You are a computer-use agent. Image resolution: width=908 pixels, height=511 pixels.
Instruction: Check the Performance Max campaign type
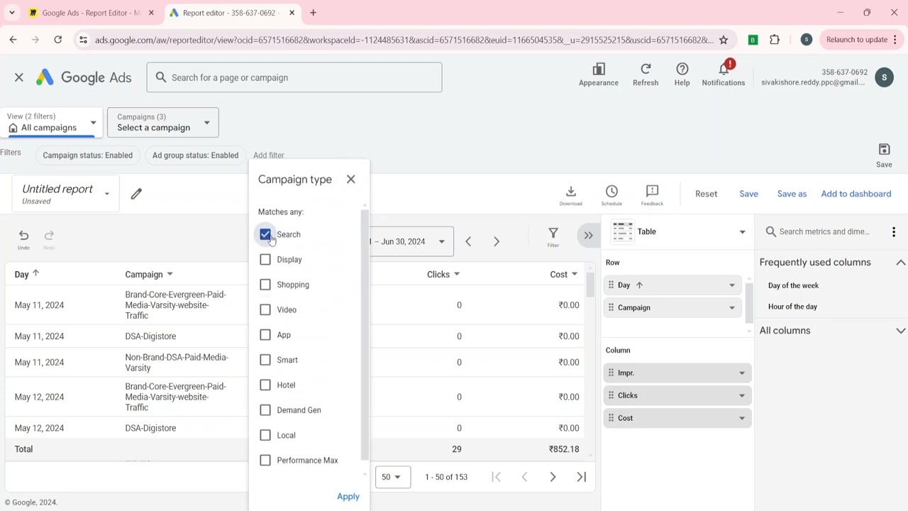click(265, 461)
